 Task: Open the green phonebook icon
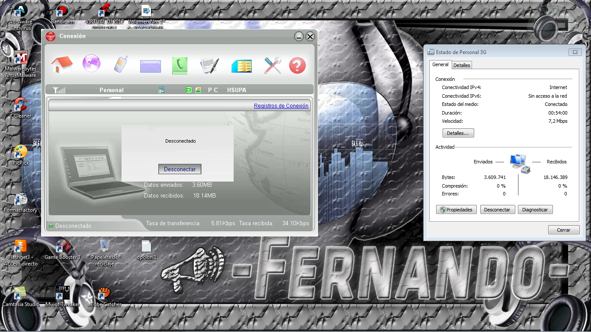point(179,66)
